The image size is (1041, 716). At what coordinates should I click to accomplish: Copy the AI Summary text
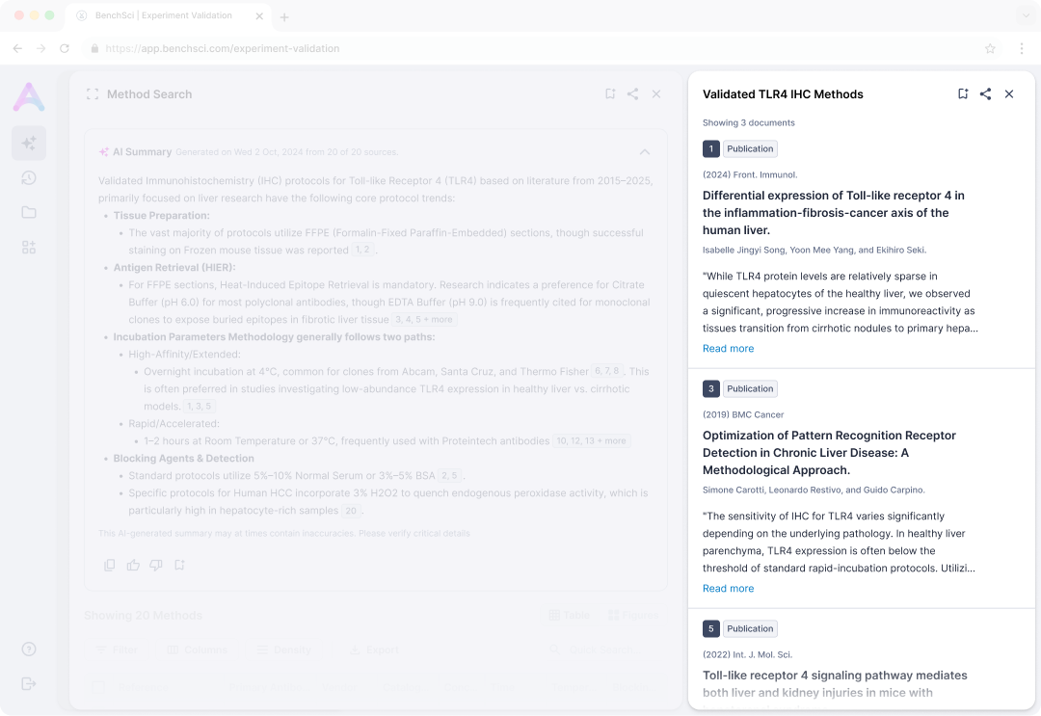110,565
